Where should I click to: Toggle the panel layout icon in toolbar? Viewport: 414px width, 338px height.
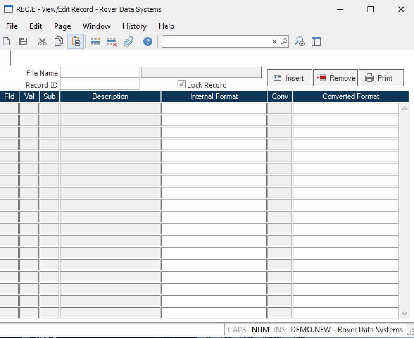coord(316,41)
